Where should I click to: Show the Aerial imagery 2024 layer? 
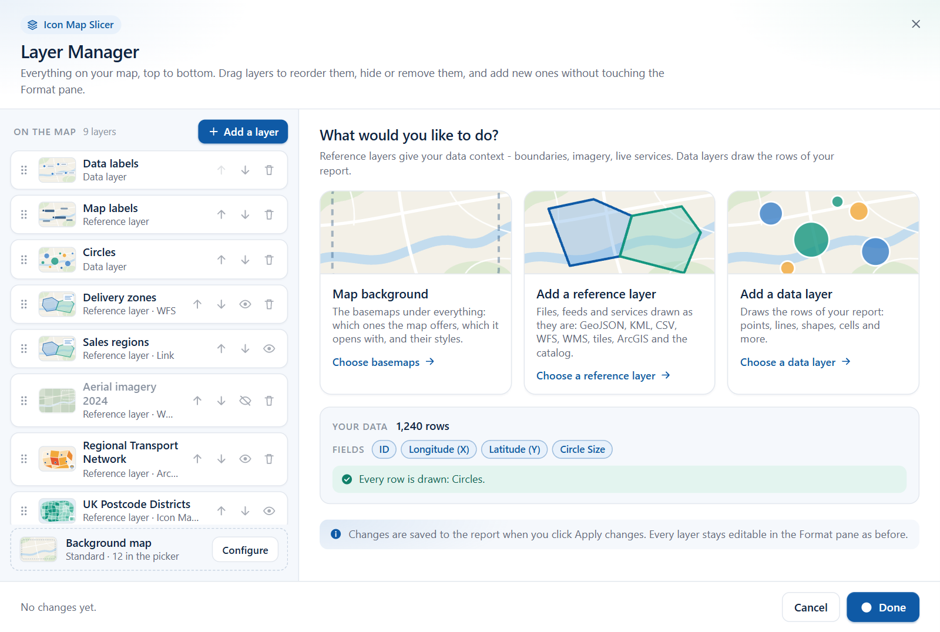click(x=245, y=401)
